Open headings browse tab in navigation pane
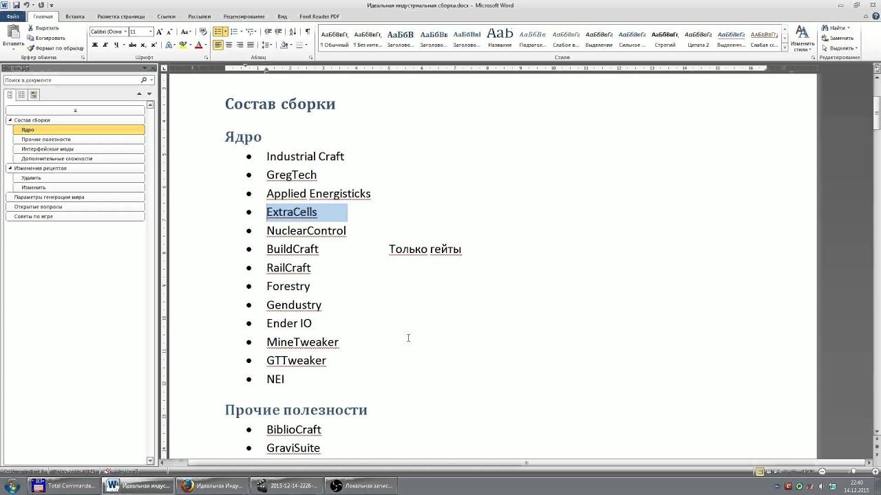This screenshot has height=495, width=881. tap(10, 94)
